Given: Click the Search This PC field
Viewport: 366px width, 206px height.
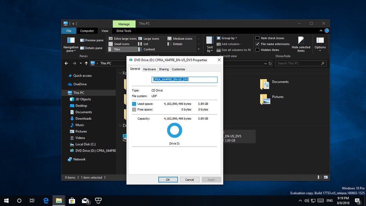Looking at the screenshot, I should (301, 63).
